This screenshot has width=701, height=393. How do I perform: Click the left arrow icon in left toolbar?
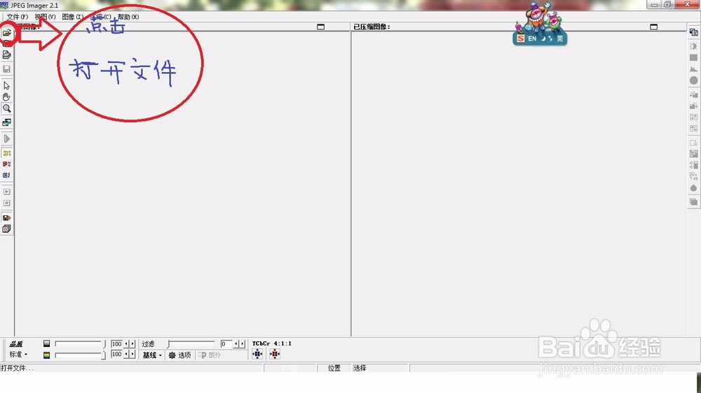pos(7,192)
